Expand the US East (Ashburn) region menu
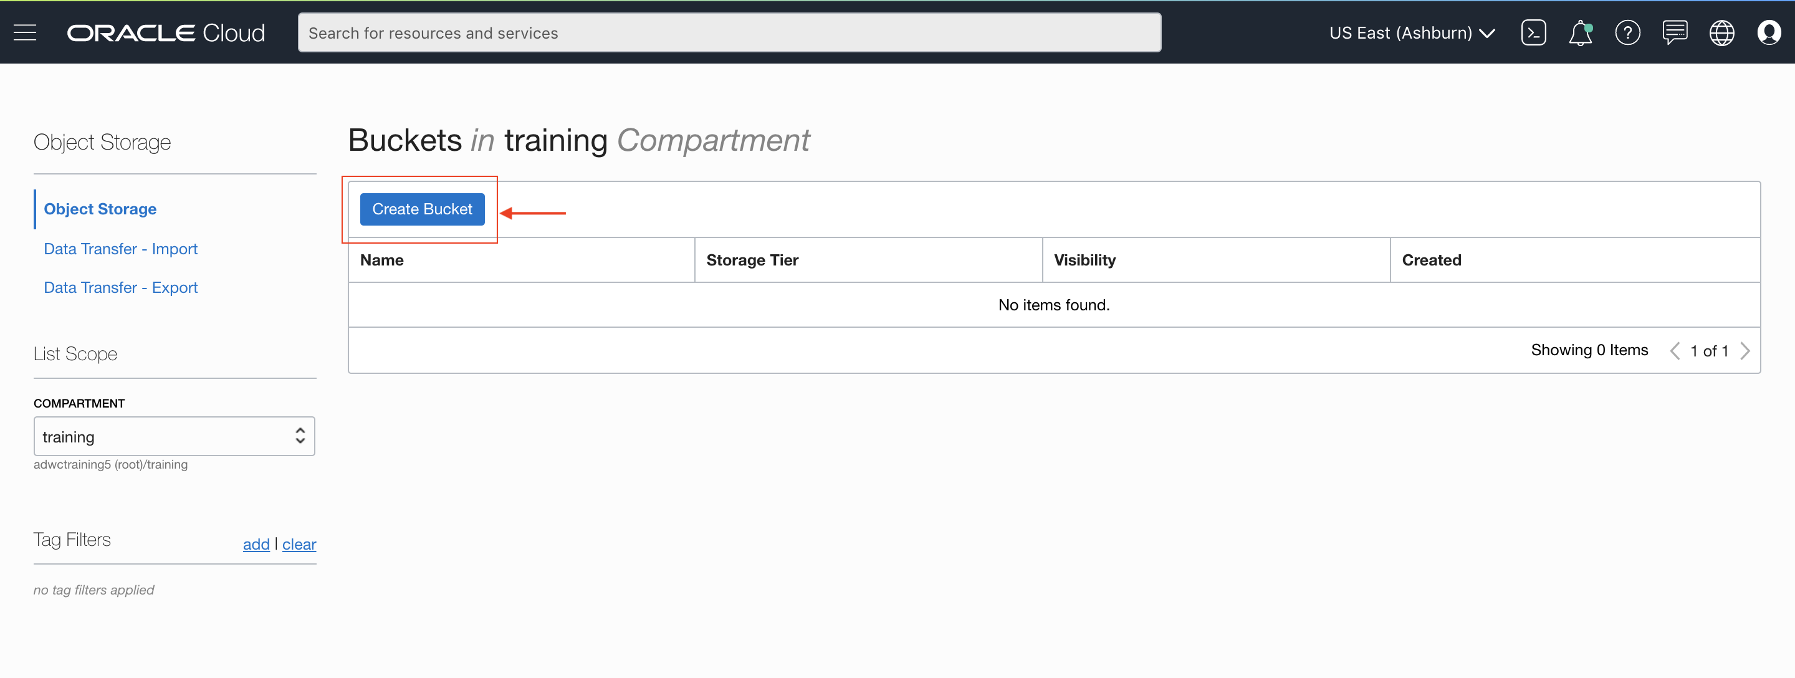Viewport: 1795px width, 678px height. click(x=1411, y=33)
